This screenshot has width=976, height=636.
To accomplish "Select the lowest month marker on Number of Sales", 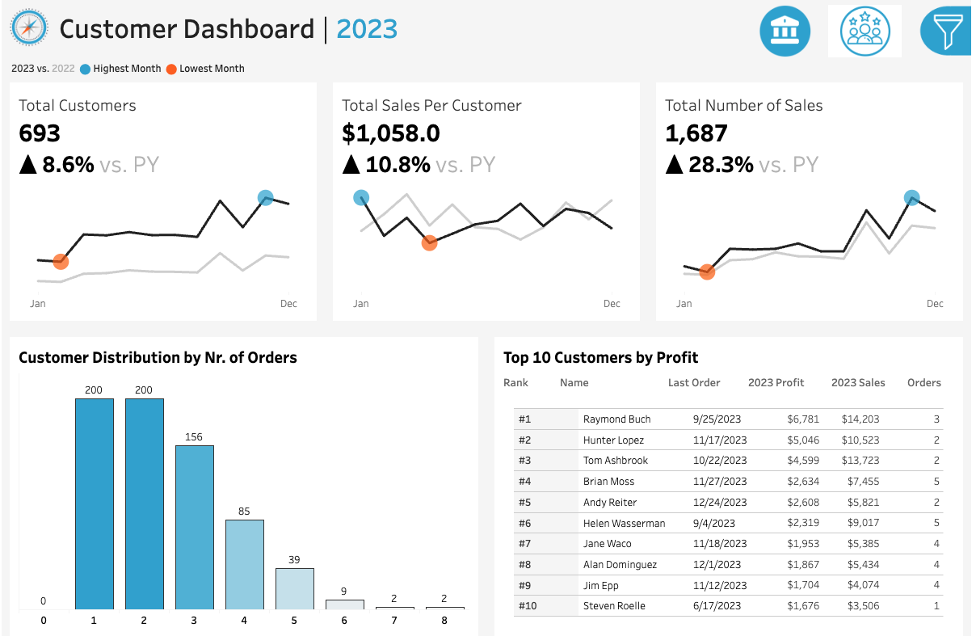I will [706, 272].
